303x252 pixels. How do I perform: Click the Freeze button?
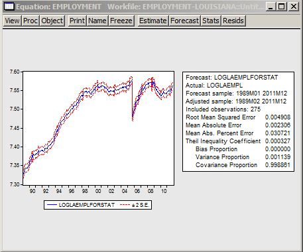click(121, 21)
